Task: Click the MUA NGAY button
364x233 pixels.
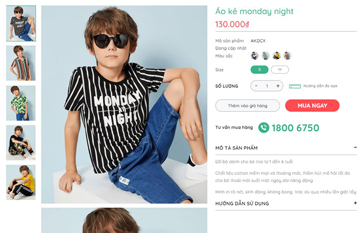Action: [312, 106]
